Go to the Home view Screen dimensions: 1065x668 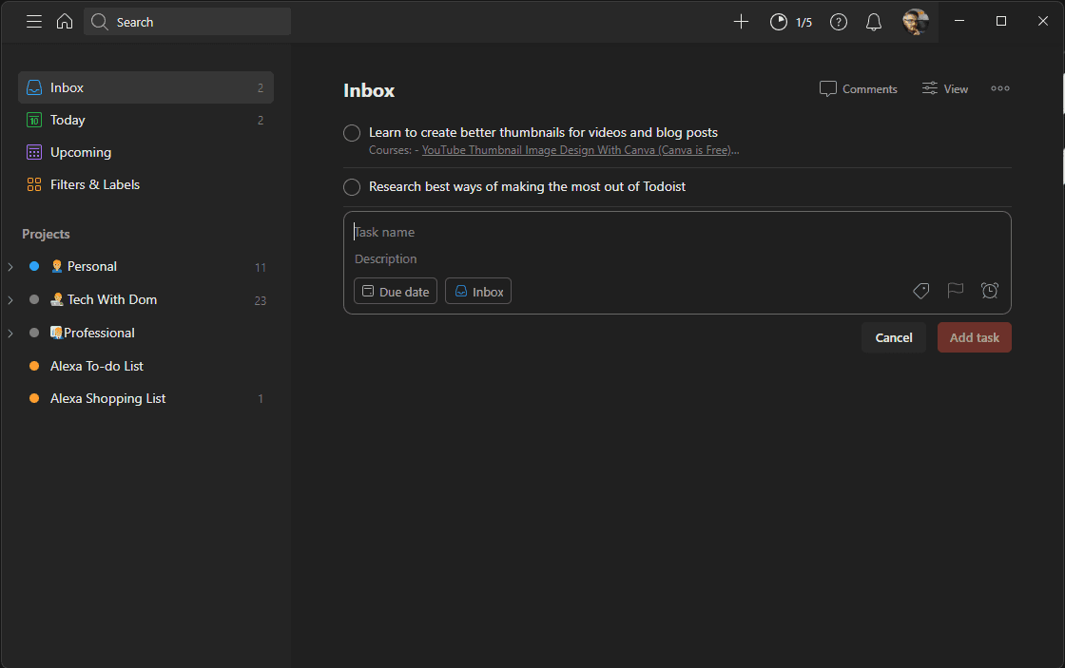65,22
